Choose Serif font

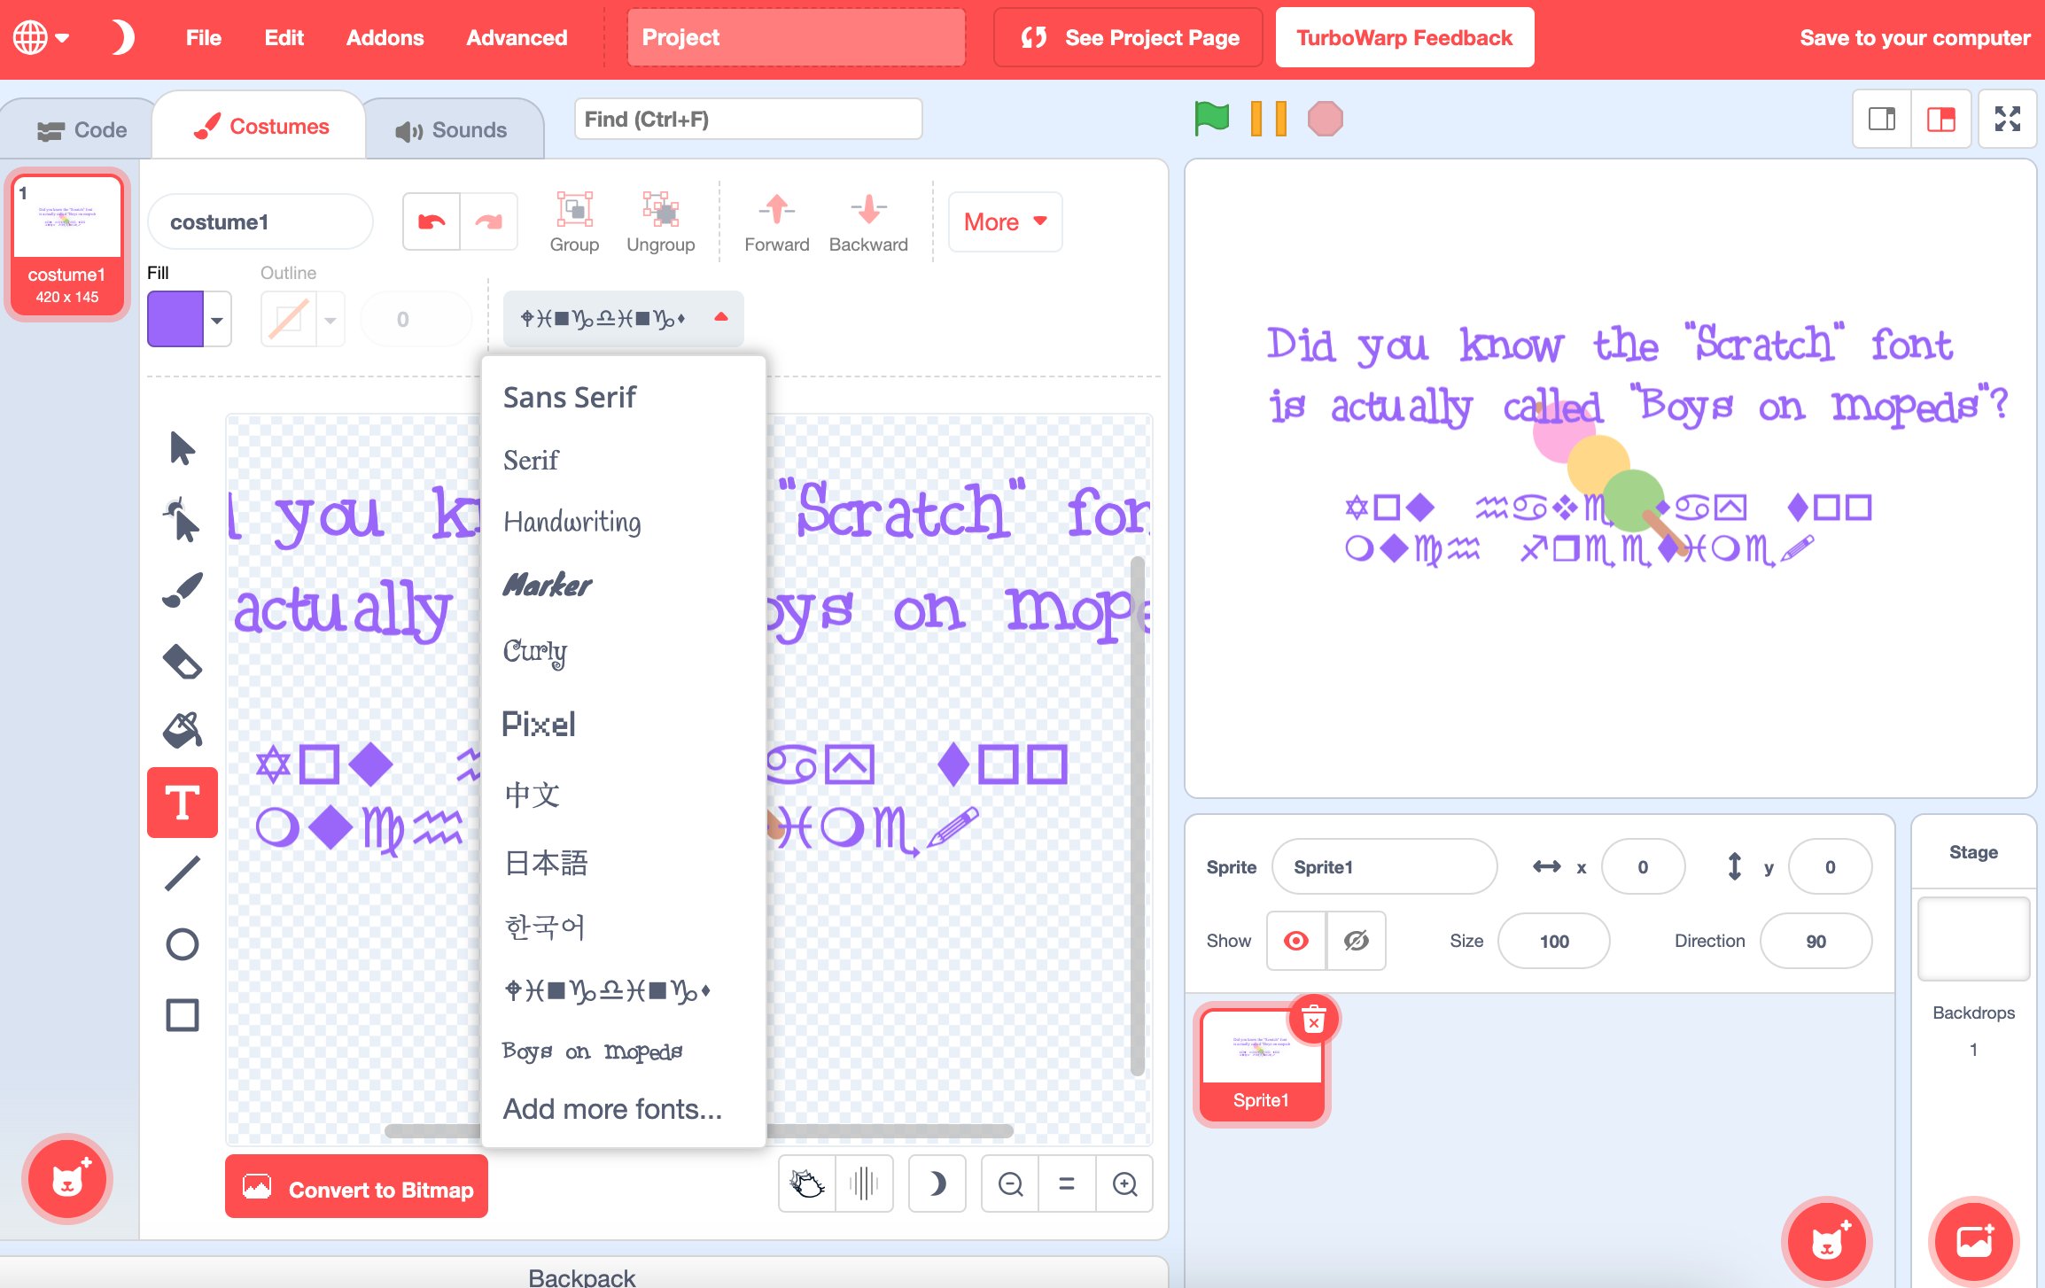point(532,460)
